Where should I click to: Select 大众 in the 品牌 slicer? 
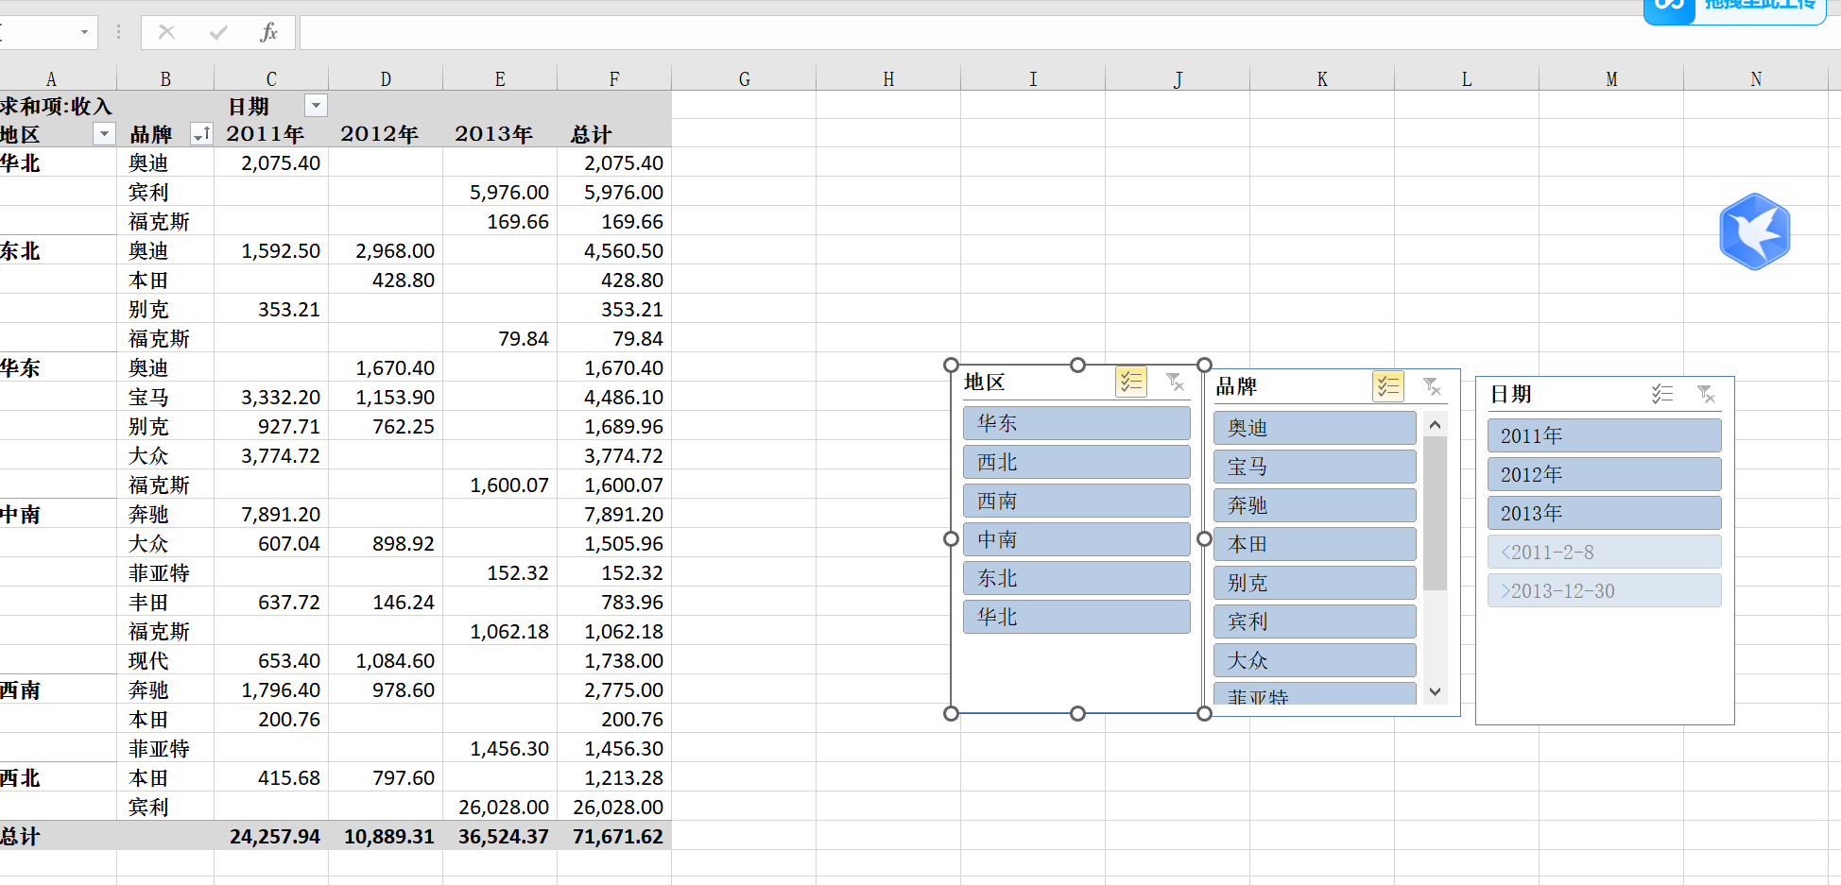coord(1315,660)
